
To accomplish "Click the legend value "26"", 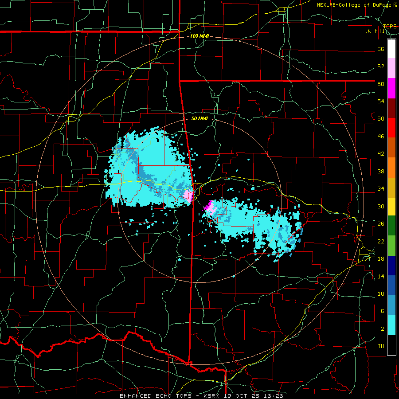I will point(381,224).
